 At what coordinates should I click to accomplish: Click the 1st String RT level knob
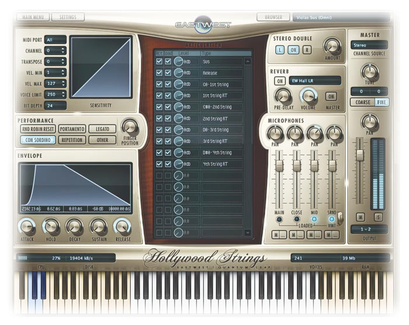[178, 95]
